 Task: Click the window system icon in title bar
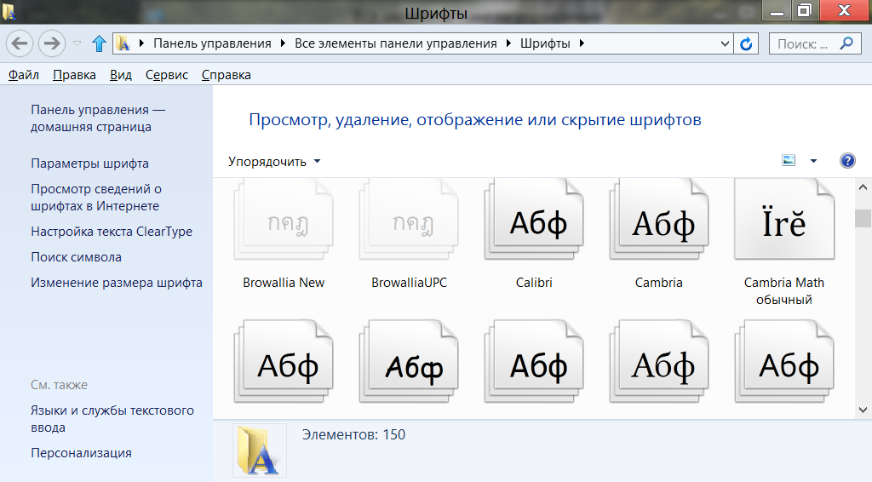pos(9,11)
